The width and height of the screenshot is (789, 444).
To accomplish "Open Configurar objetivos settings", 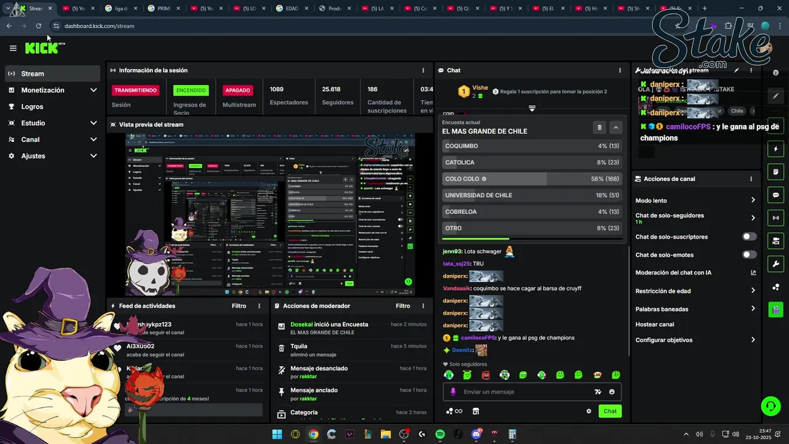I will pyautogui.click(x=695, y=340).
